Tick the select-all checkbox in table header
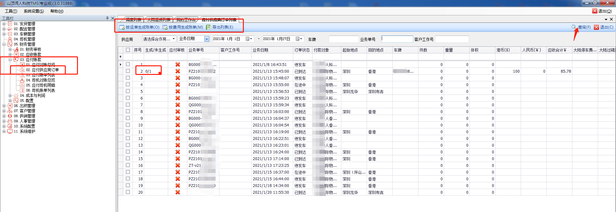The image size is (616, 212). pyautogui.click(x=128, y=50)
